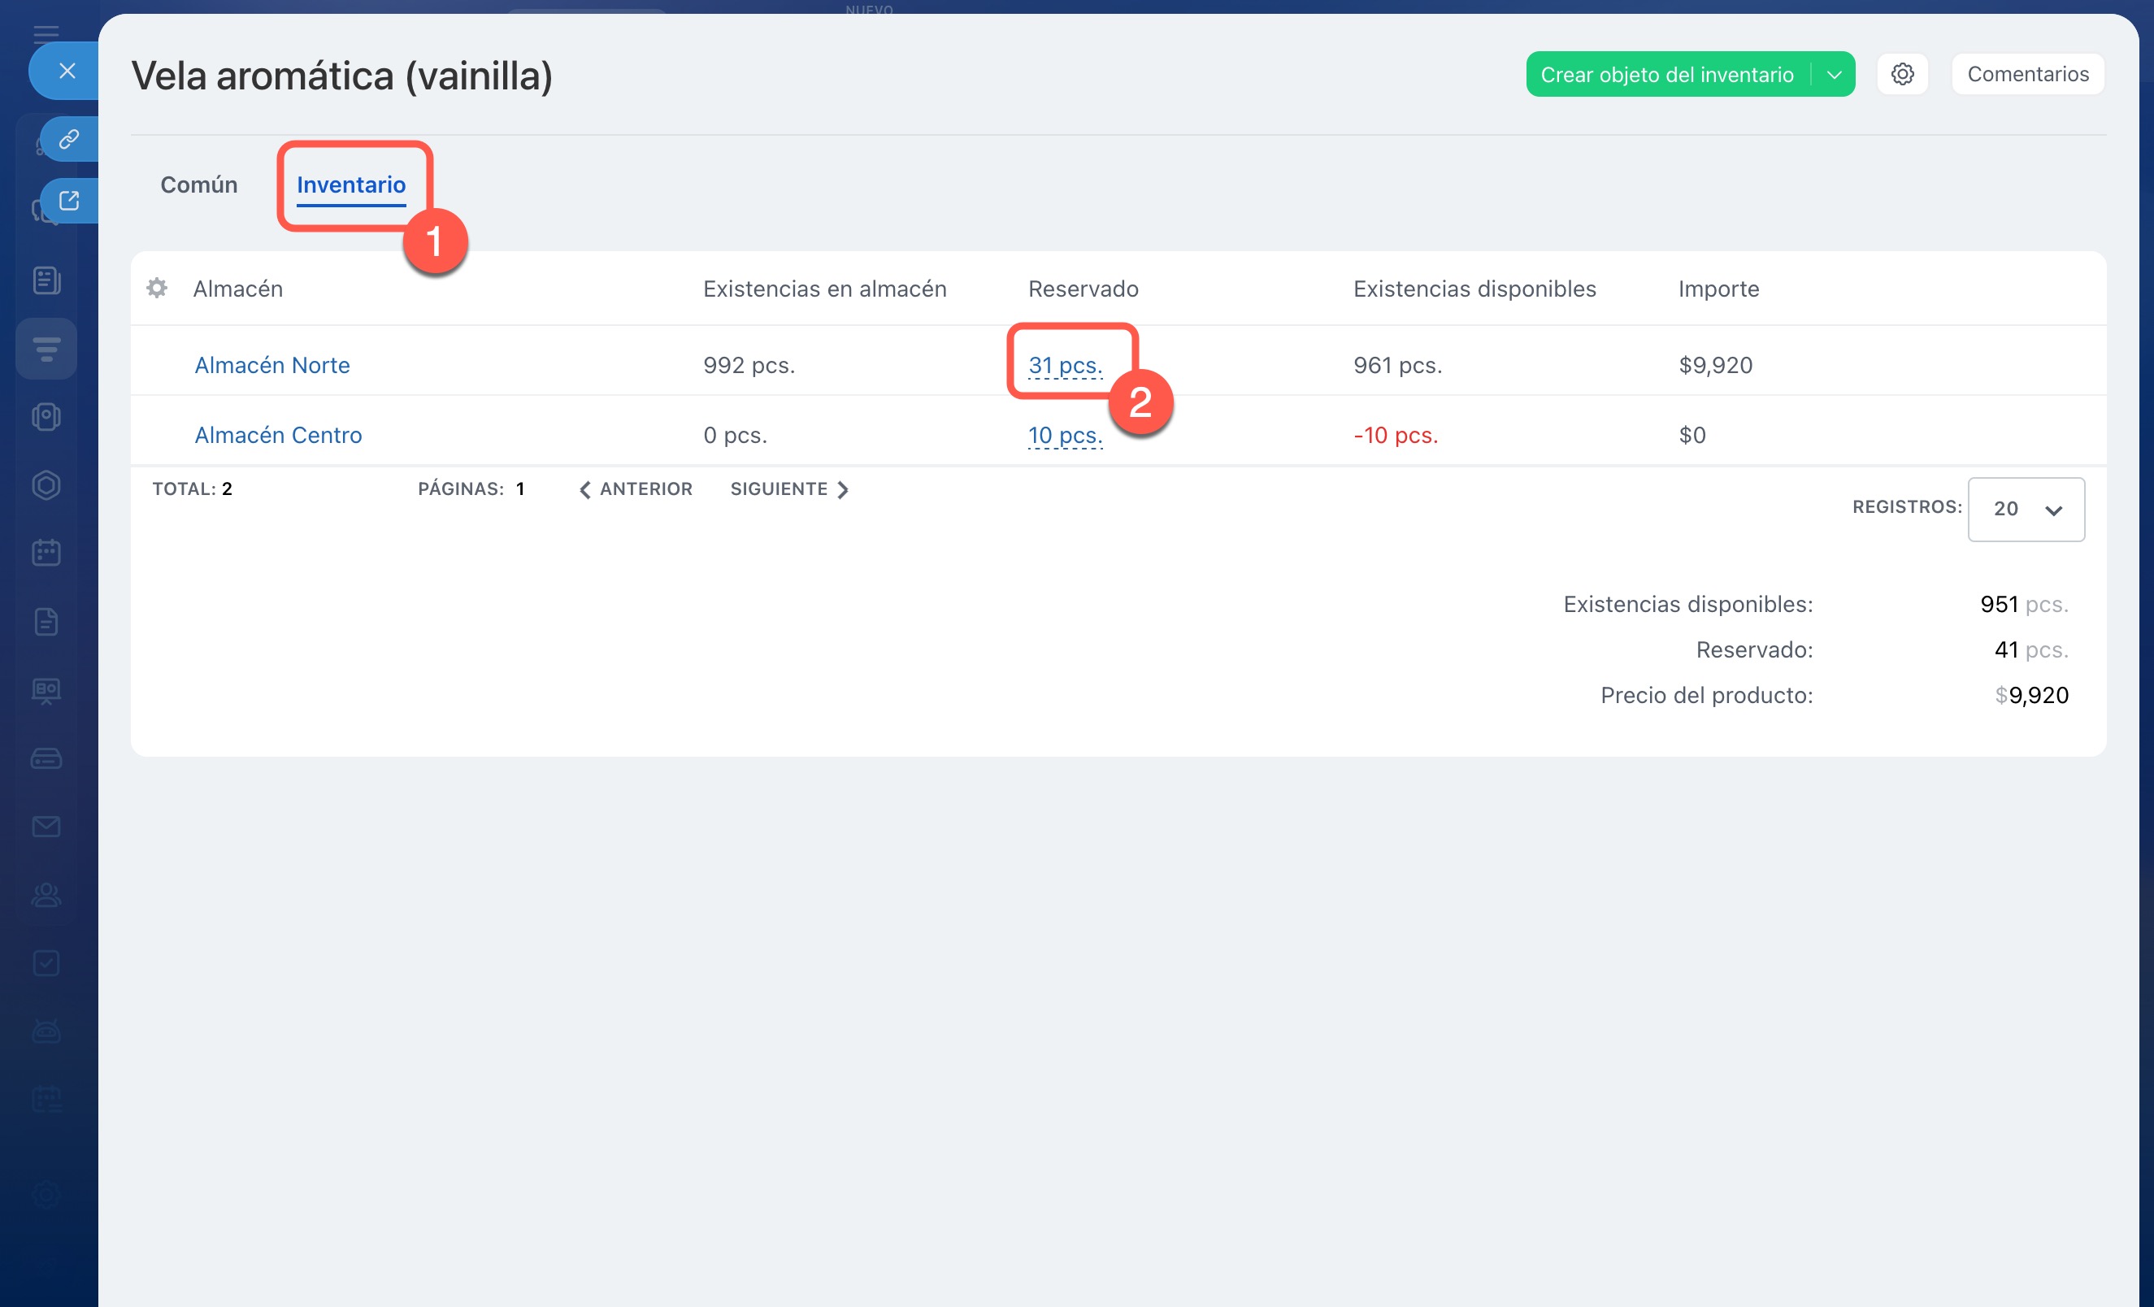This screenshot has height=1307, width=2154.
Task: Click the calendar icon in the left sidebar
Action: [46, 553]
